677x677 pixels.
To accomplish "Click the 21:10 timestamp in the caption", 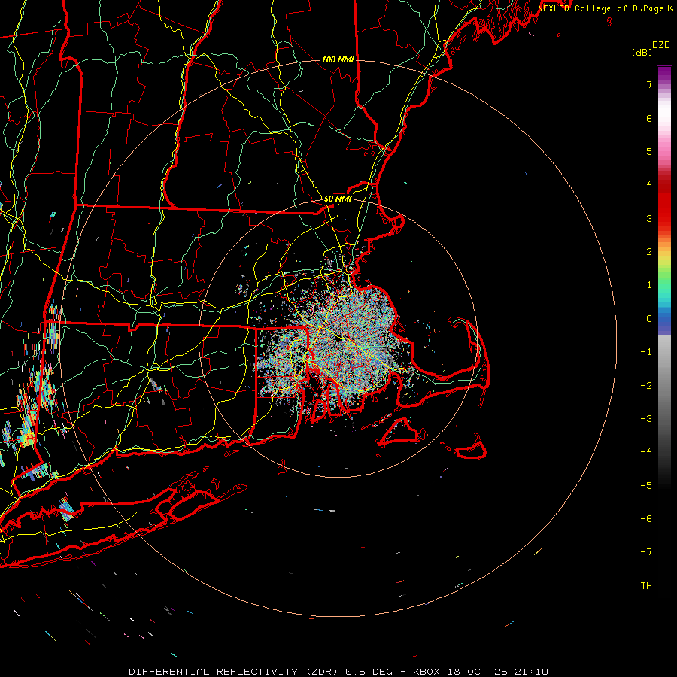I will pos(532,672).
